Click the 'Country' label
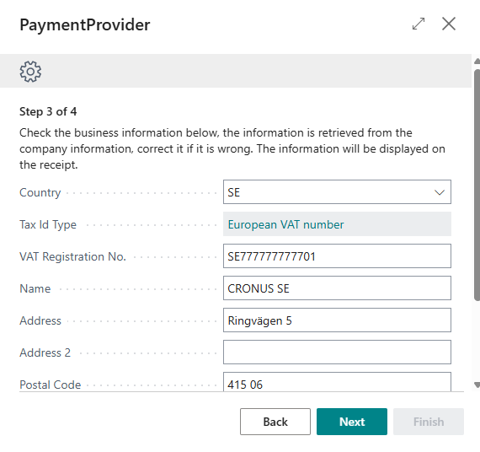Viewport: 480px width, 452px height. pyautogui.click(x=40, y=192)
